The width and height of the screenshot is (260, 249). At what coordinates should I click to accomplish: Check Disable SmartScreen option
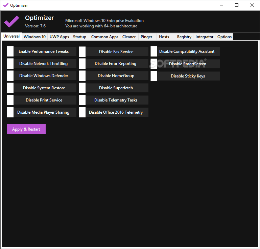coord(154,64)
